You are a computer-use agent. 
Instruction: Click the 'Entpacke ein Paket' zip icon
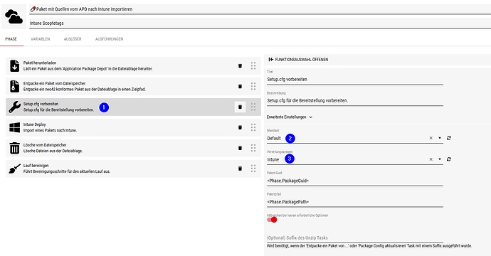(x=14, y=86)
